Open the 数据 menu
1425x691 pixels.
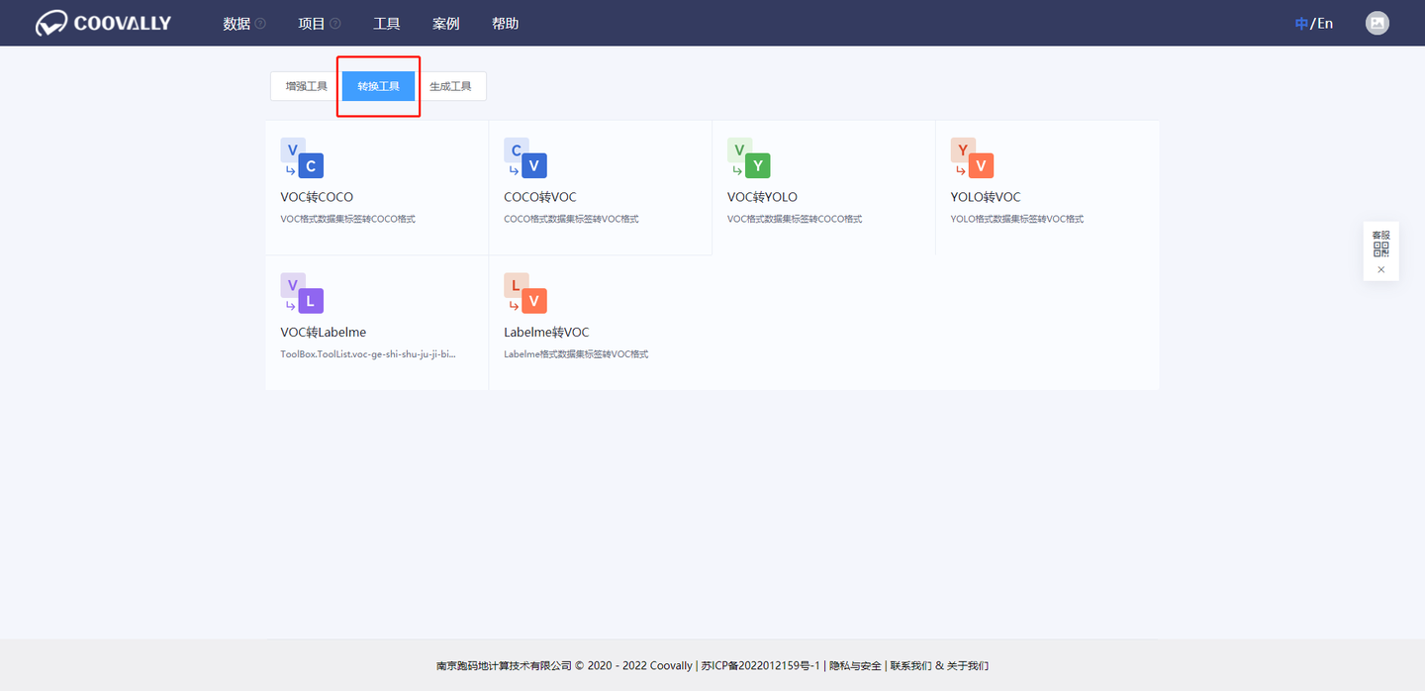click(x=237, y=23)
